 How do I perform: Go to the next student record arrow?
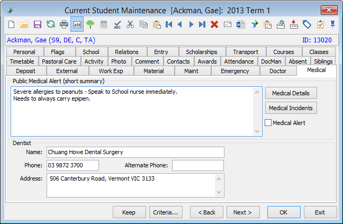pyautogui.click(x=191, y=24)
